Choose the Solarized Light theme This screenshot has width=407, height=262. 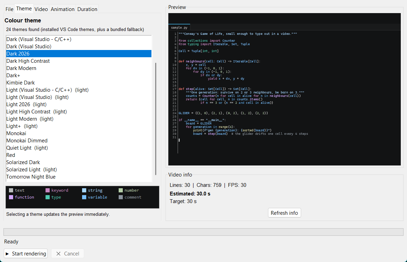pyautogui.click(x=79, y=170)
